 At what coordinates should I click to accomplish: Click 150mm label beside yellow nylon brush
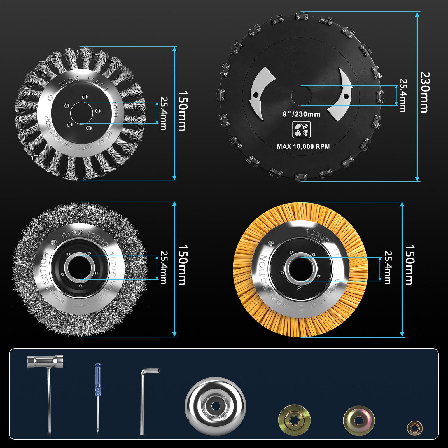(410, 265)
